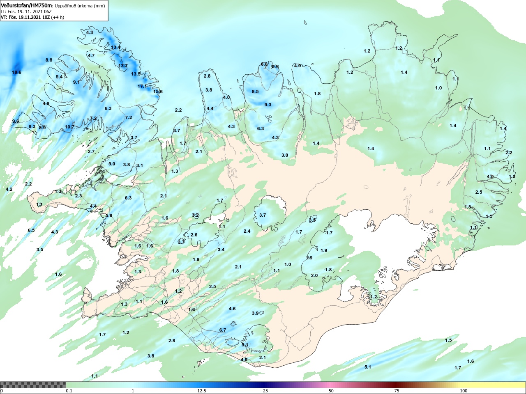This screenshot has height=394, width=526.
Task: Click the 15.6 precipitation value
Action: (x=158, y=92)
